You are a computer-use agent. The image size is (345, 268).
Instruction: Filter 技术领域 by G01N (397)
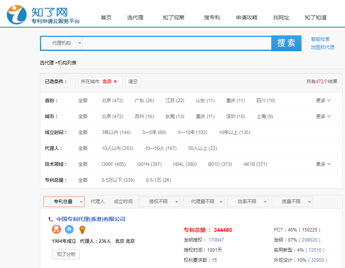tap(149, 164)
